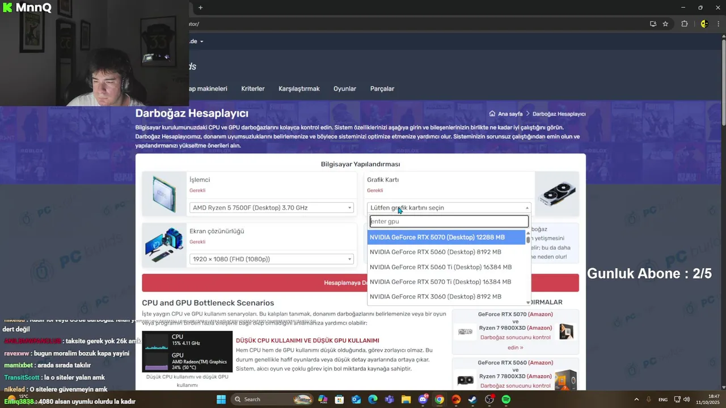Click the microphone tray icon
The width and height of the screenshot is (726, 408).
pos(648,399)
